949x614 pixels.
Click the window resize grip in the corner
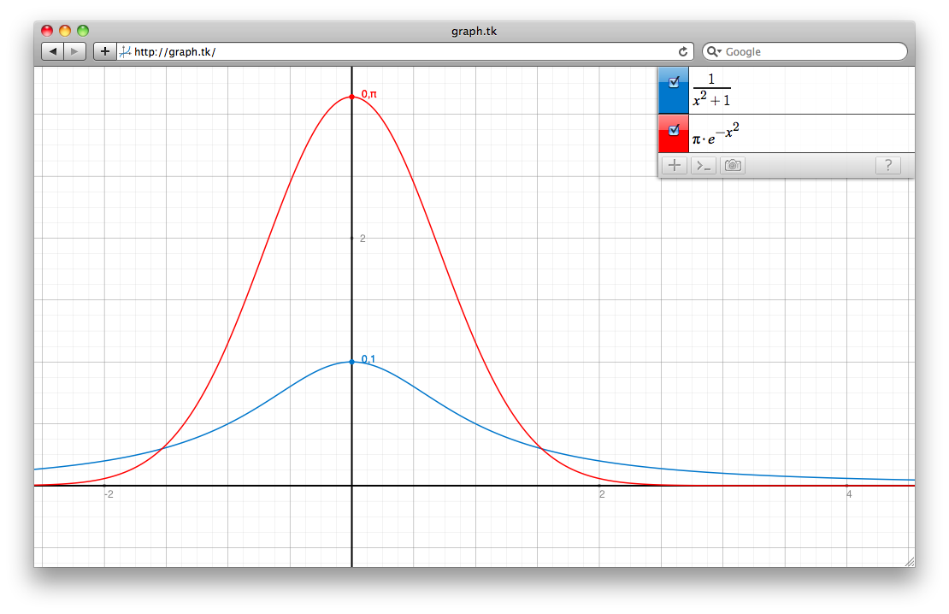(909, 561)
